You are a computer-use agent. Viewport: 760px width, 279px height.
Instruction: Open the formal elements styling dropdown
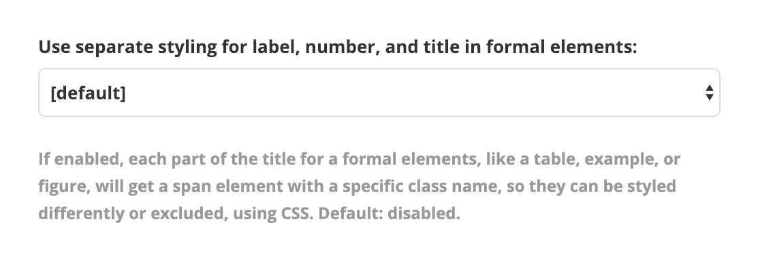[379, 93]
